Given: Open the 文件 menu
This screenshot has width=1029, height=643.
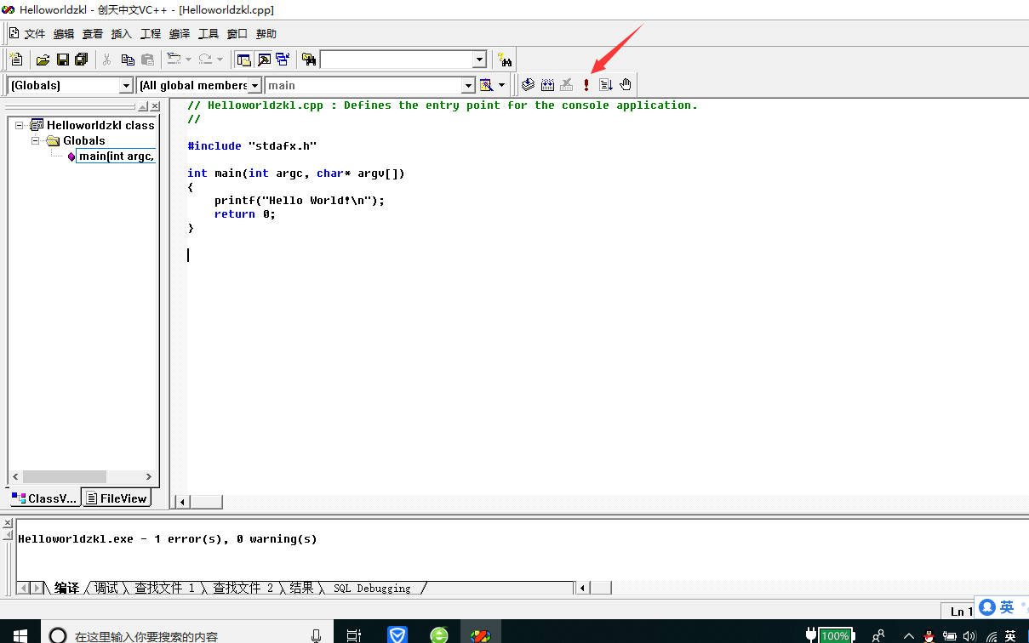Looking at the screenshot, I should pyautogui.click(x=35, y=34).
